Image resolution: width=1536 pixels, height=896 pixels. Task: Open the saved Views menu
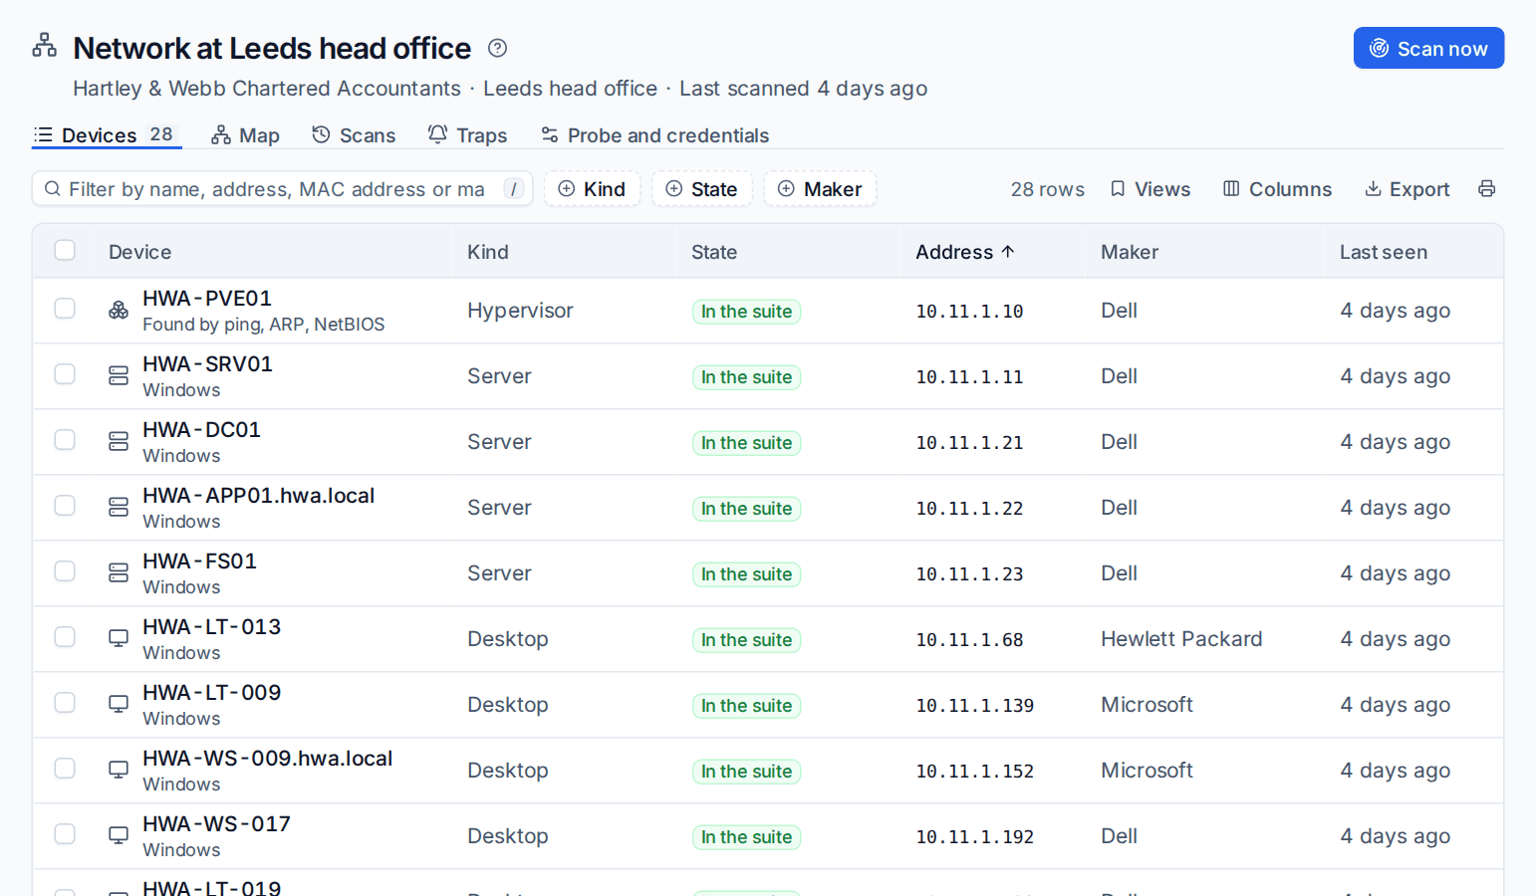coord(1151,189)
